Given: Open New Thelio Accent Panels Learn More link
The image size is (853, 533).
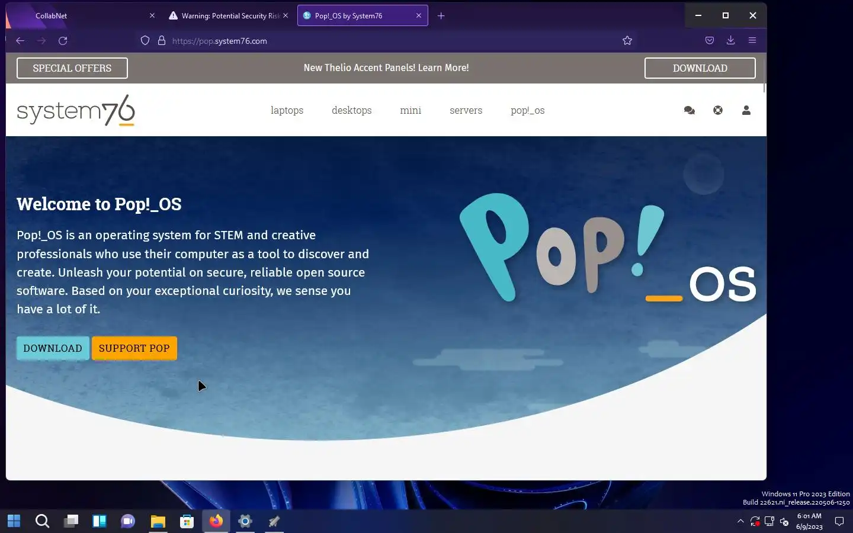Looking at the screenshot, I should (x=386, y=68).
